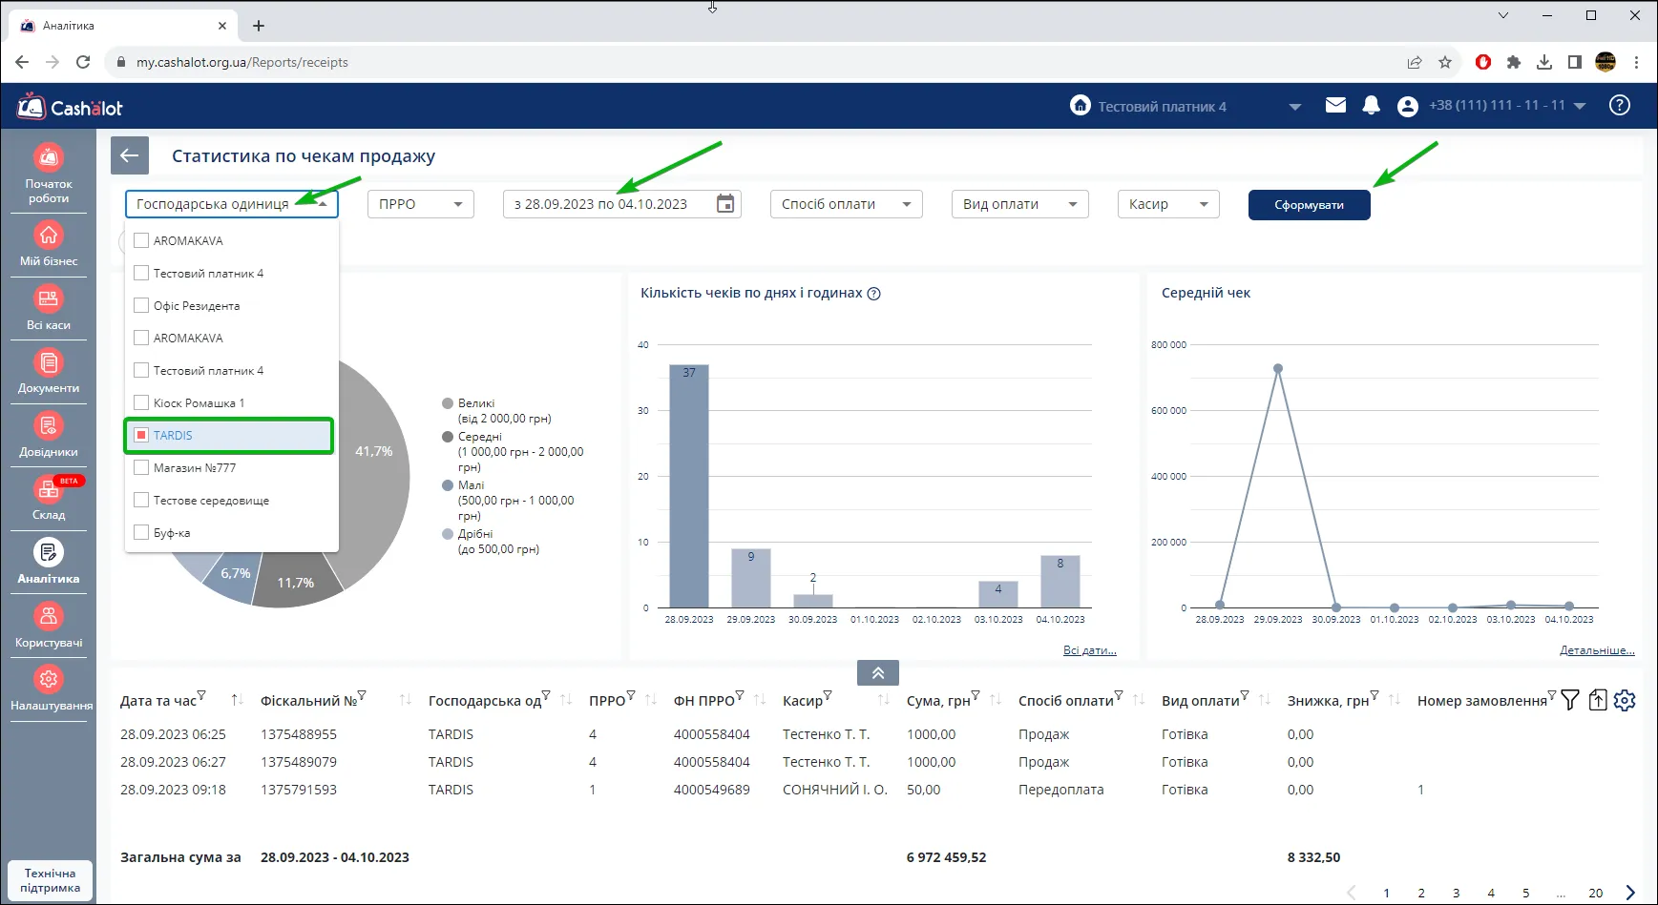
Task: Open the Користувачі sidebar section
Action: tap(49, 626)
